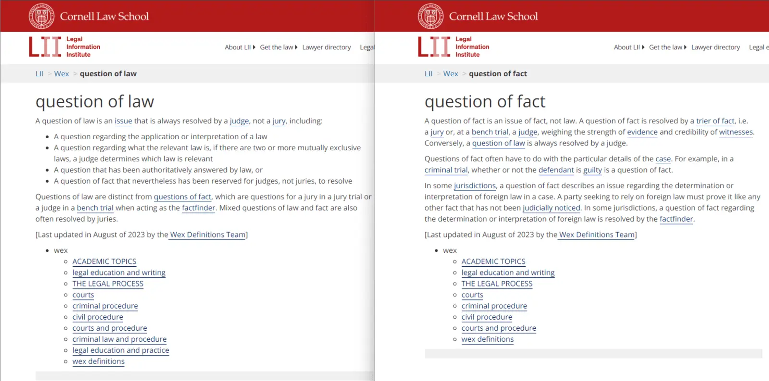Viewport: 769px width, 381px height.
Task: Open the 'evidence' link in question of fact article
Action: pyautogui.click(x=643, y=132)
